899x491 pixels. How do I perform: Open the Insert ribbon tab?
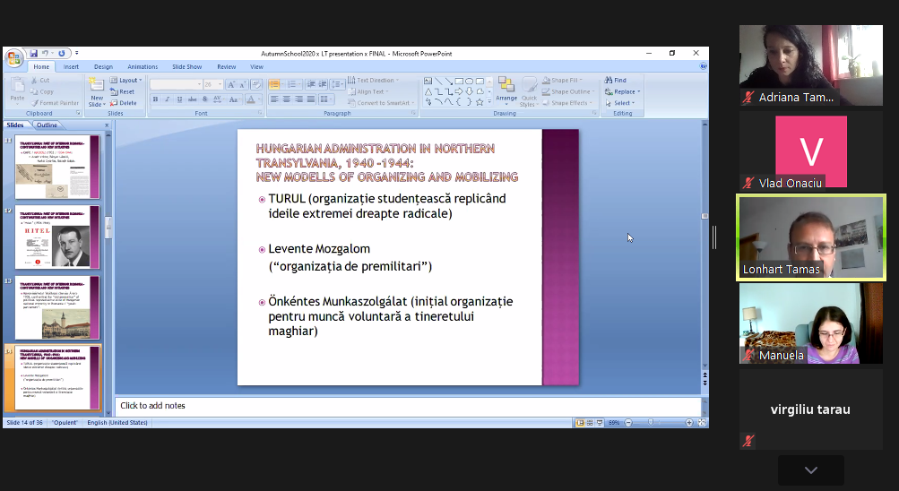pos(71,67)
